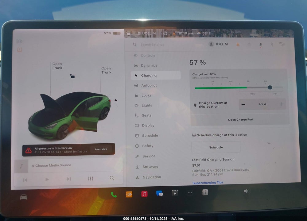The height and width of the screenshot is (221, 307).
Task: Tap the music note album thumbnail
Action: 21,166
